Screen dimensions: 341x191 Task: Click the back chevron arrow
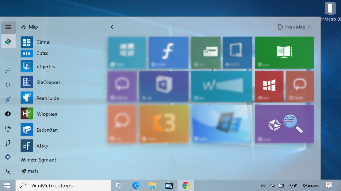pos(112,27)
